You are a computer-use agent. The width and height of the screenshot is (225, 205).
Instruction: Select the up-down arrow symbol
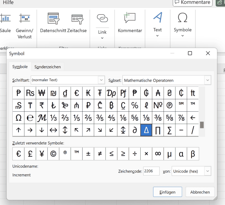(x=65, y=130)
